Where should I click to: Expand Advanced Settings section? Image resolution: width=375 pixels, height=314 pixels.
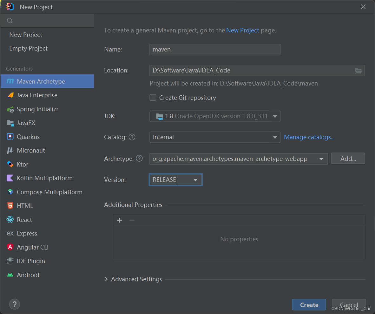click(x=106, y=279)
